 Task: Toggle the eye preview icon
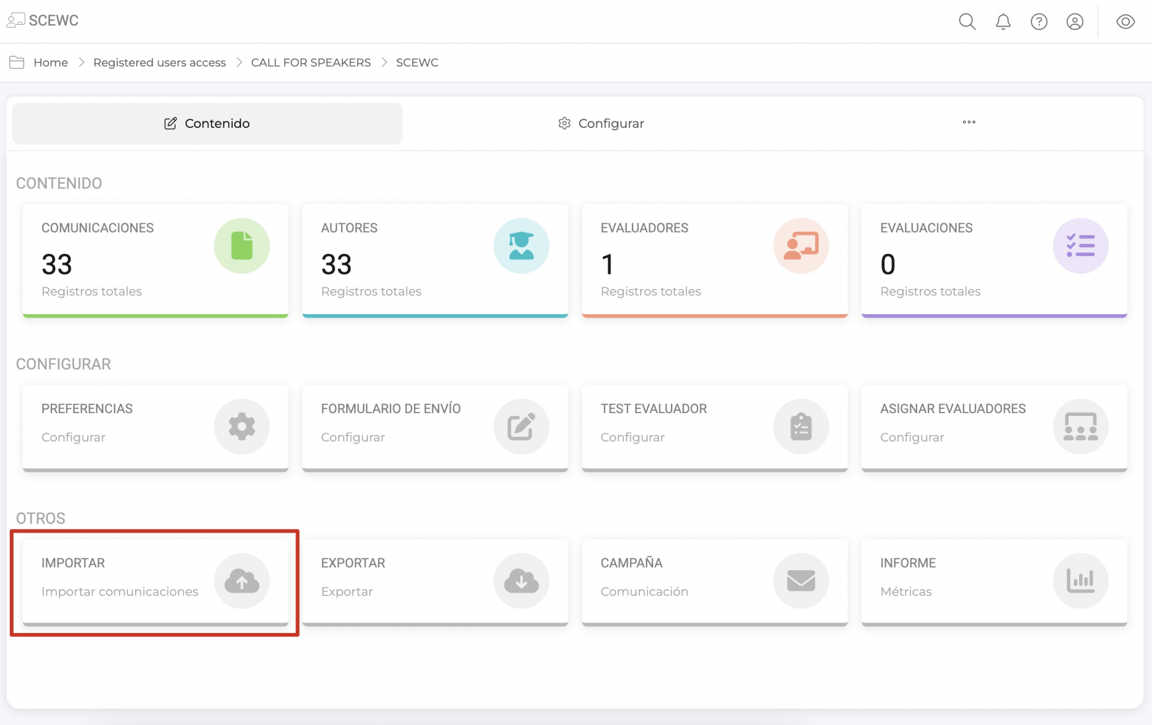coord(1125,22)
